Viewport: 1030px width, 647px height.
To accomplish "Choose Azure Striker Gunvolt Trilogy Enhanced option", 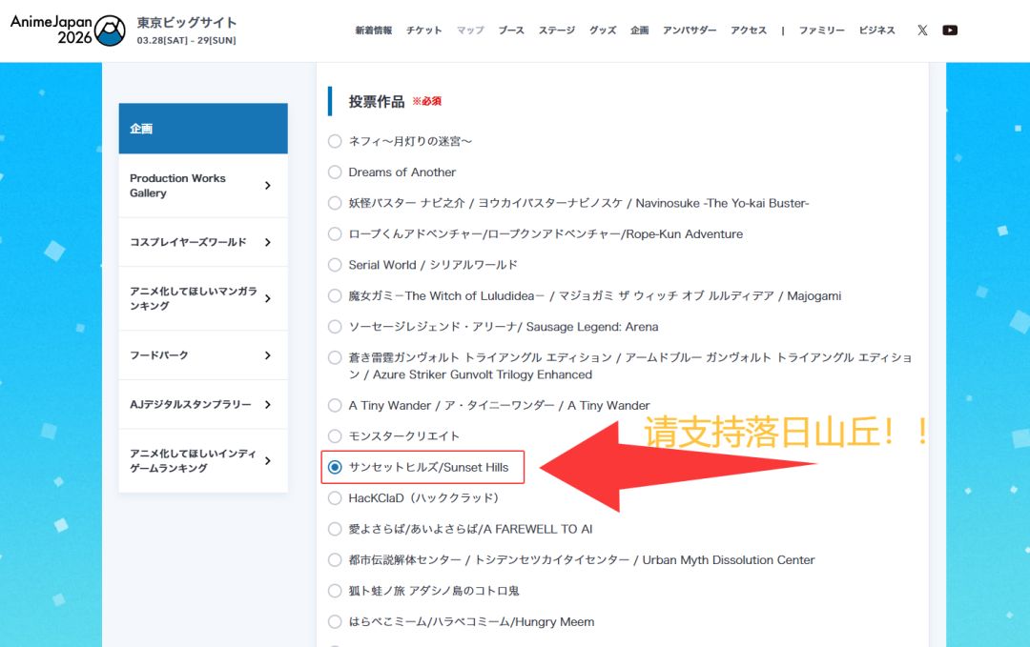I will pos(335,357).
